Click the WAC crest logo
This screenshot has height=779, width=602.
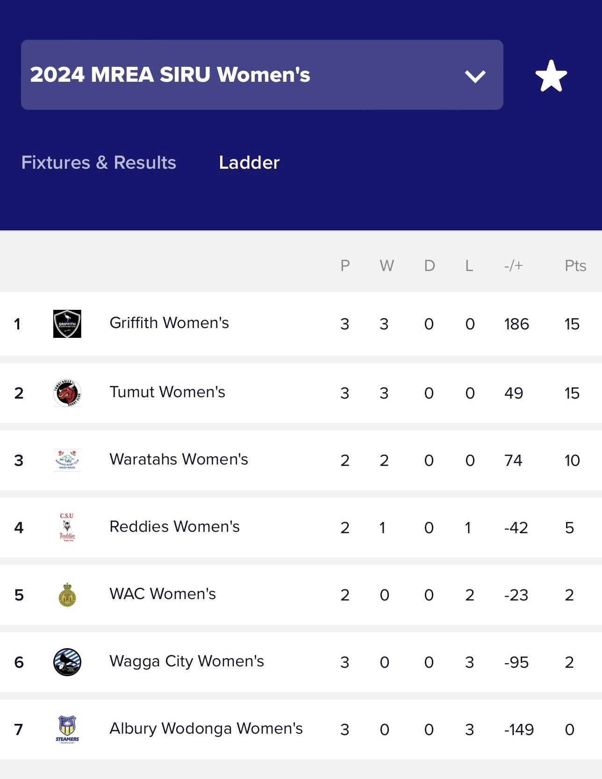click(x=67, y=595)
